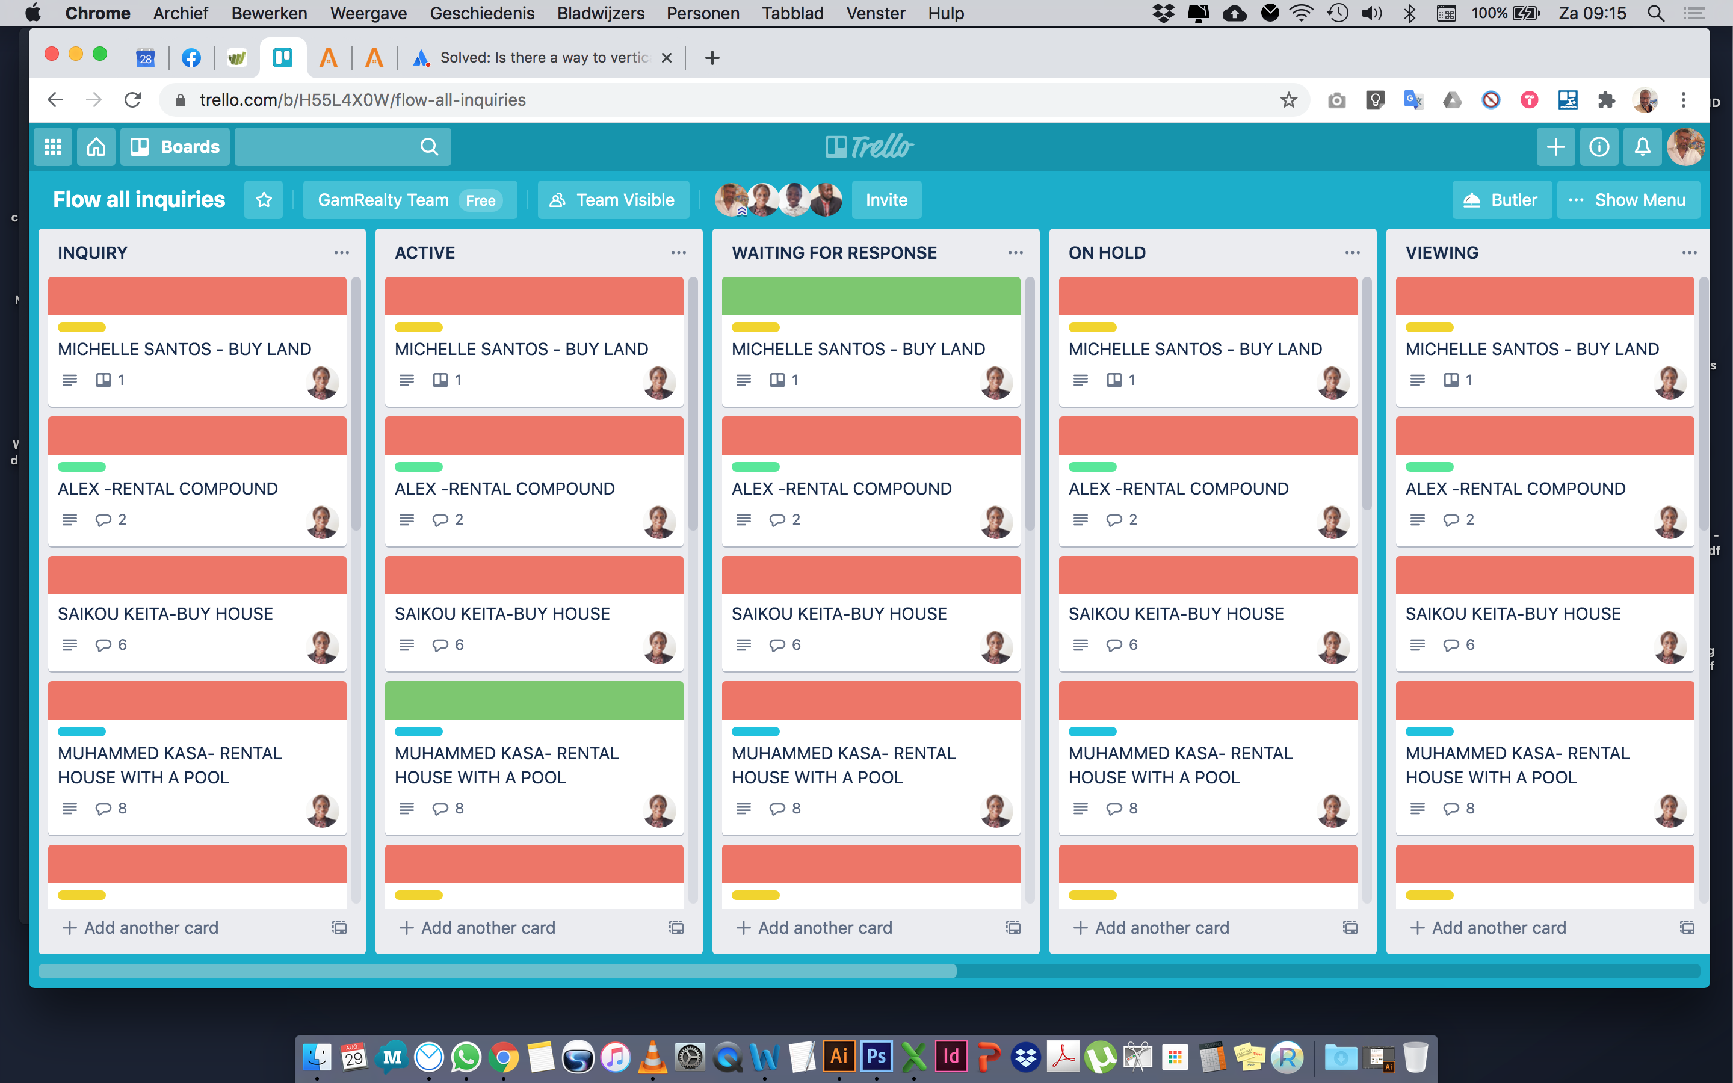1733x1083 pixels.
Task: Bookmark this page with star icon
Action: pos(1288,100)
